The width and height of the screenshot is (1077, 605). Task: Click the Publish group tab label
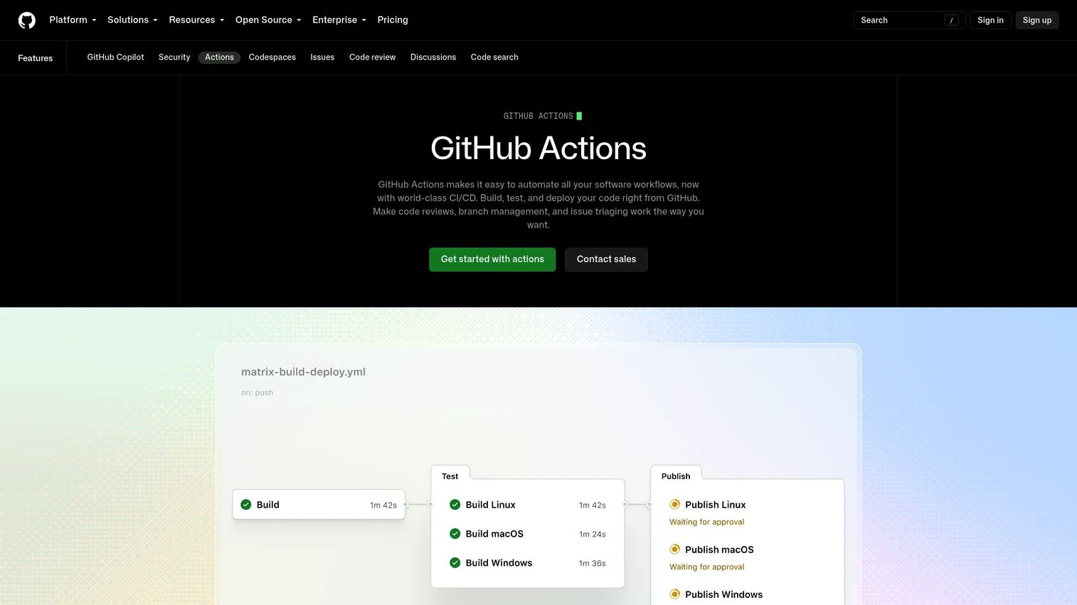coord(676,476)
